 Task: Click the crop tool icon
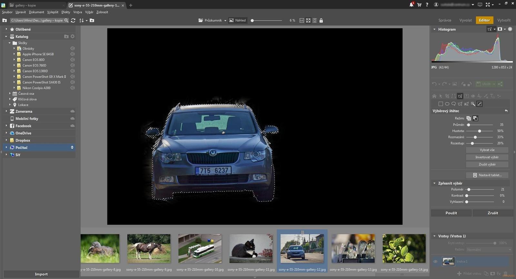click(x=447, y=96)
